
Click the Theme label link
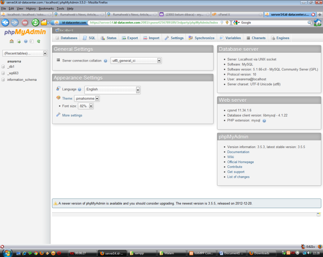click(x=67, y=98)
